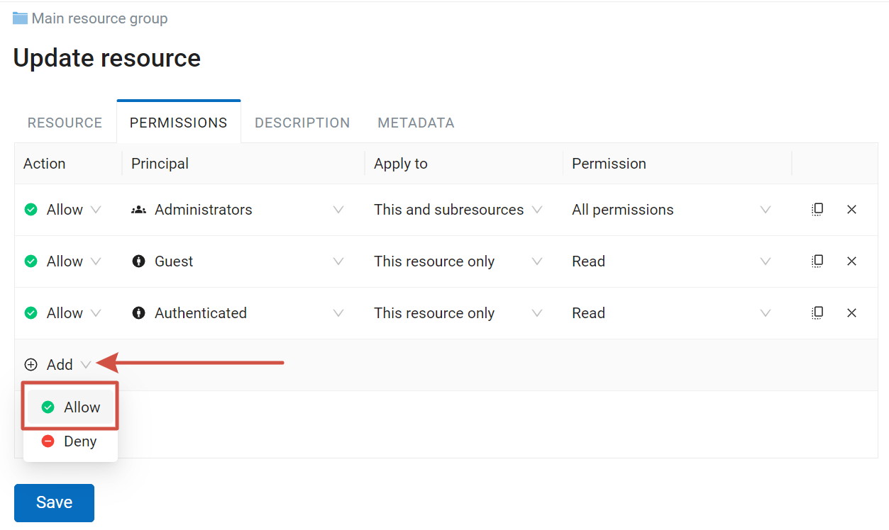
Task: Save the resource changes
Action: tap(54, 502)
